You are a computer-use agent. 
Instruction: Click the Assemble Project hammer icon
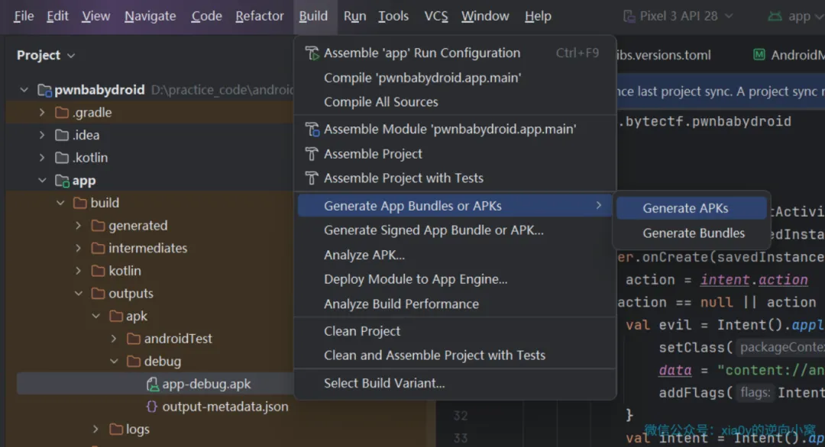311,154
